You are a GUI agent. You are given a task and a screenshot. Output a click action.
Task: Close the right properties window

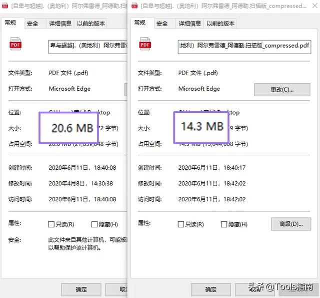click(315, 6)
